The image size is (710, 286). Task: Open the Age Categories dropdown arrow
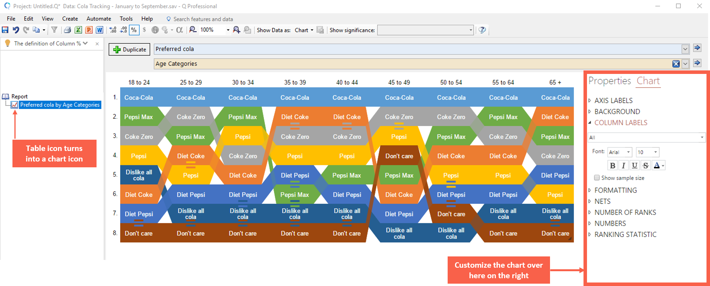point(685,64)
